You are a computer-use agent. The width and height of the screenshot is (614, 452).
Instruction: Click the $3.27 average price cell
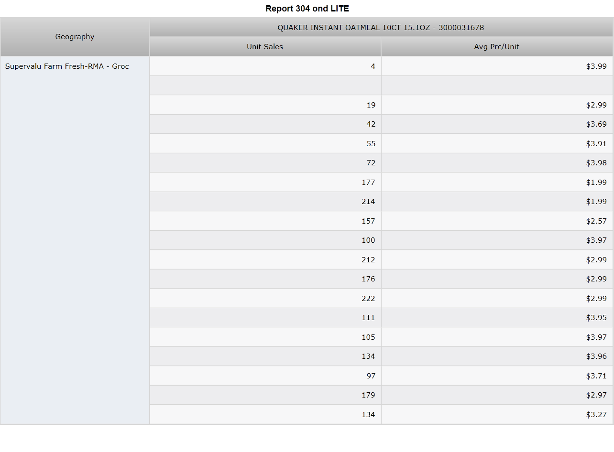click(x=497, y=415)
